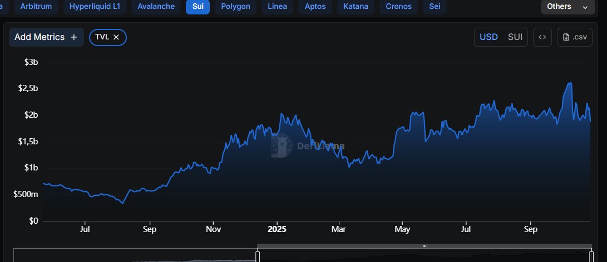Remove the TVL metric chip
Image resolution: width=607 pixels, height=262 pixels.
(116, 37)
